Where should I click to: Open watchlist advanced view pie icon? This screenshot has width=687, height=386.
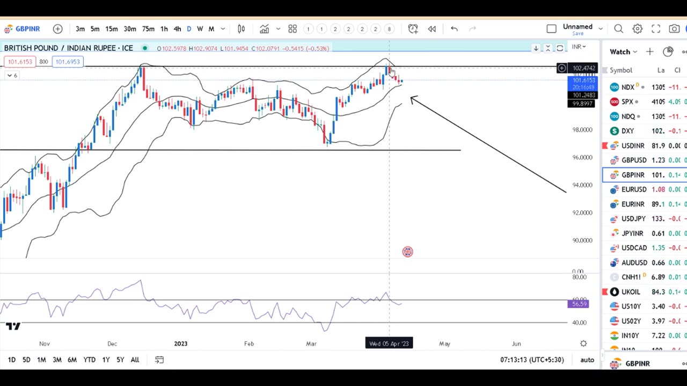pos(668,52)
